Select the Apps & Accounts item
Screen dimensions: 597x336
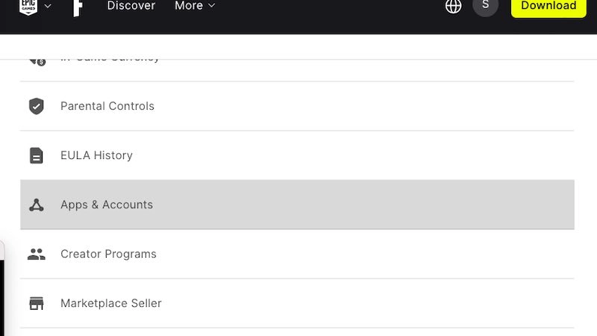tap(297, 205)
